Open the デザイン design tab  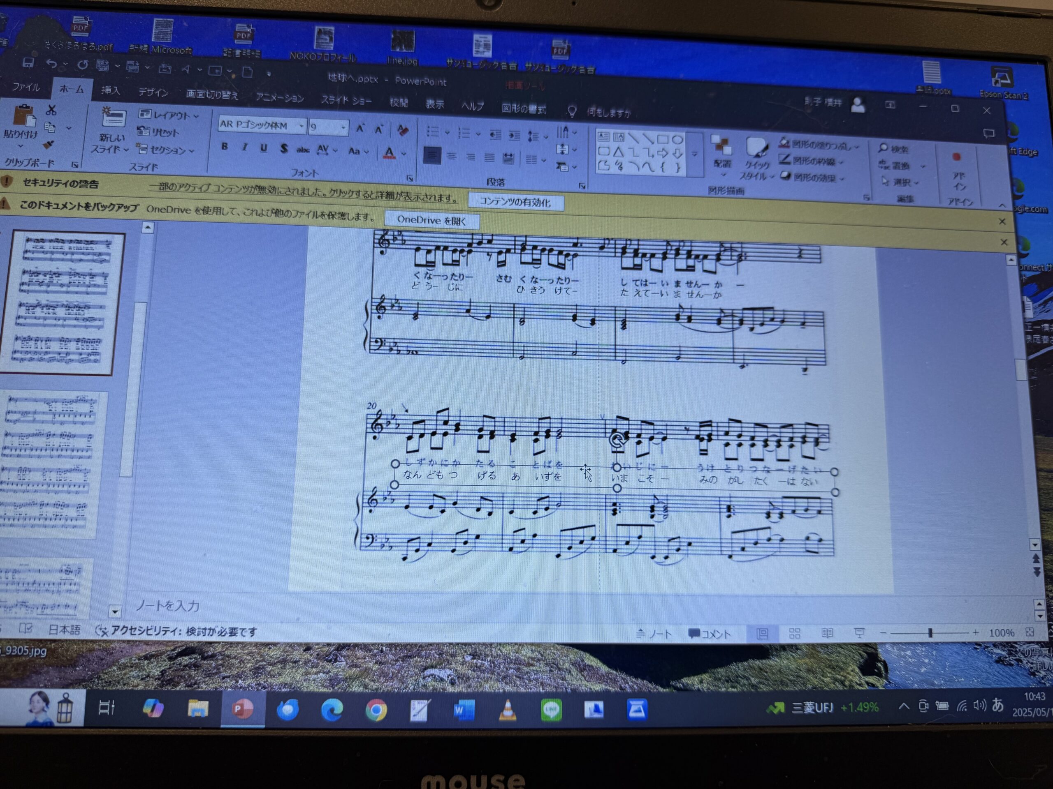click(153, 92)
